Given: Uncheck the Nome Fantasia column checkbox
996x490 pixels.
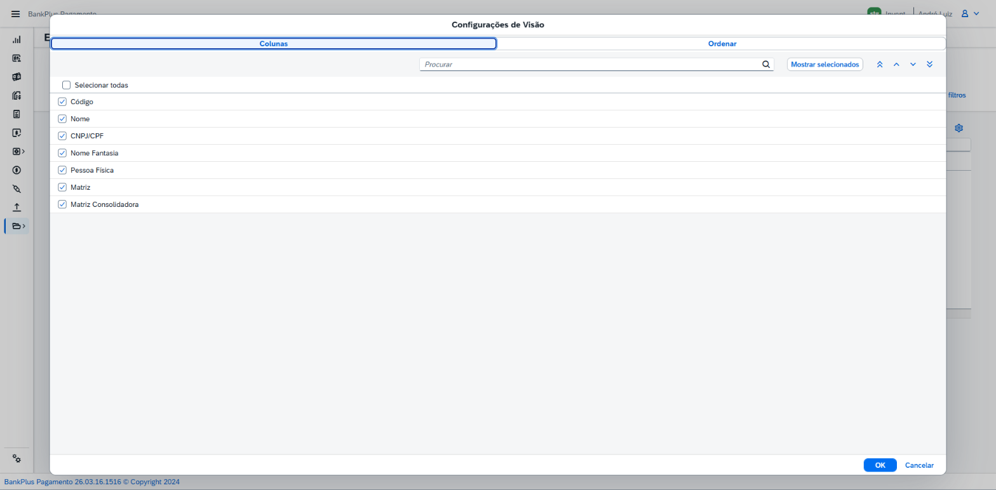Looking at the screenshot, I should pyautogui.click(x=62, y=153).
